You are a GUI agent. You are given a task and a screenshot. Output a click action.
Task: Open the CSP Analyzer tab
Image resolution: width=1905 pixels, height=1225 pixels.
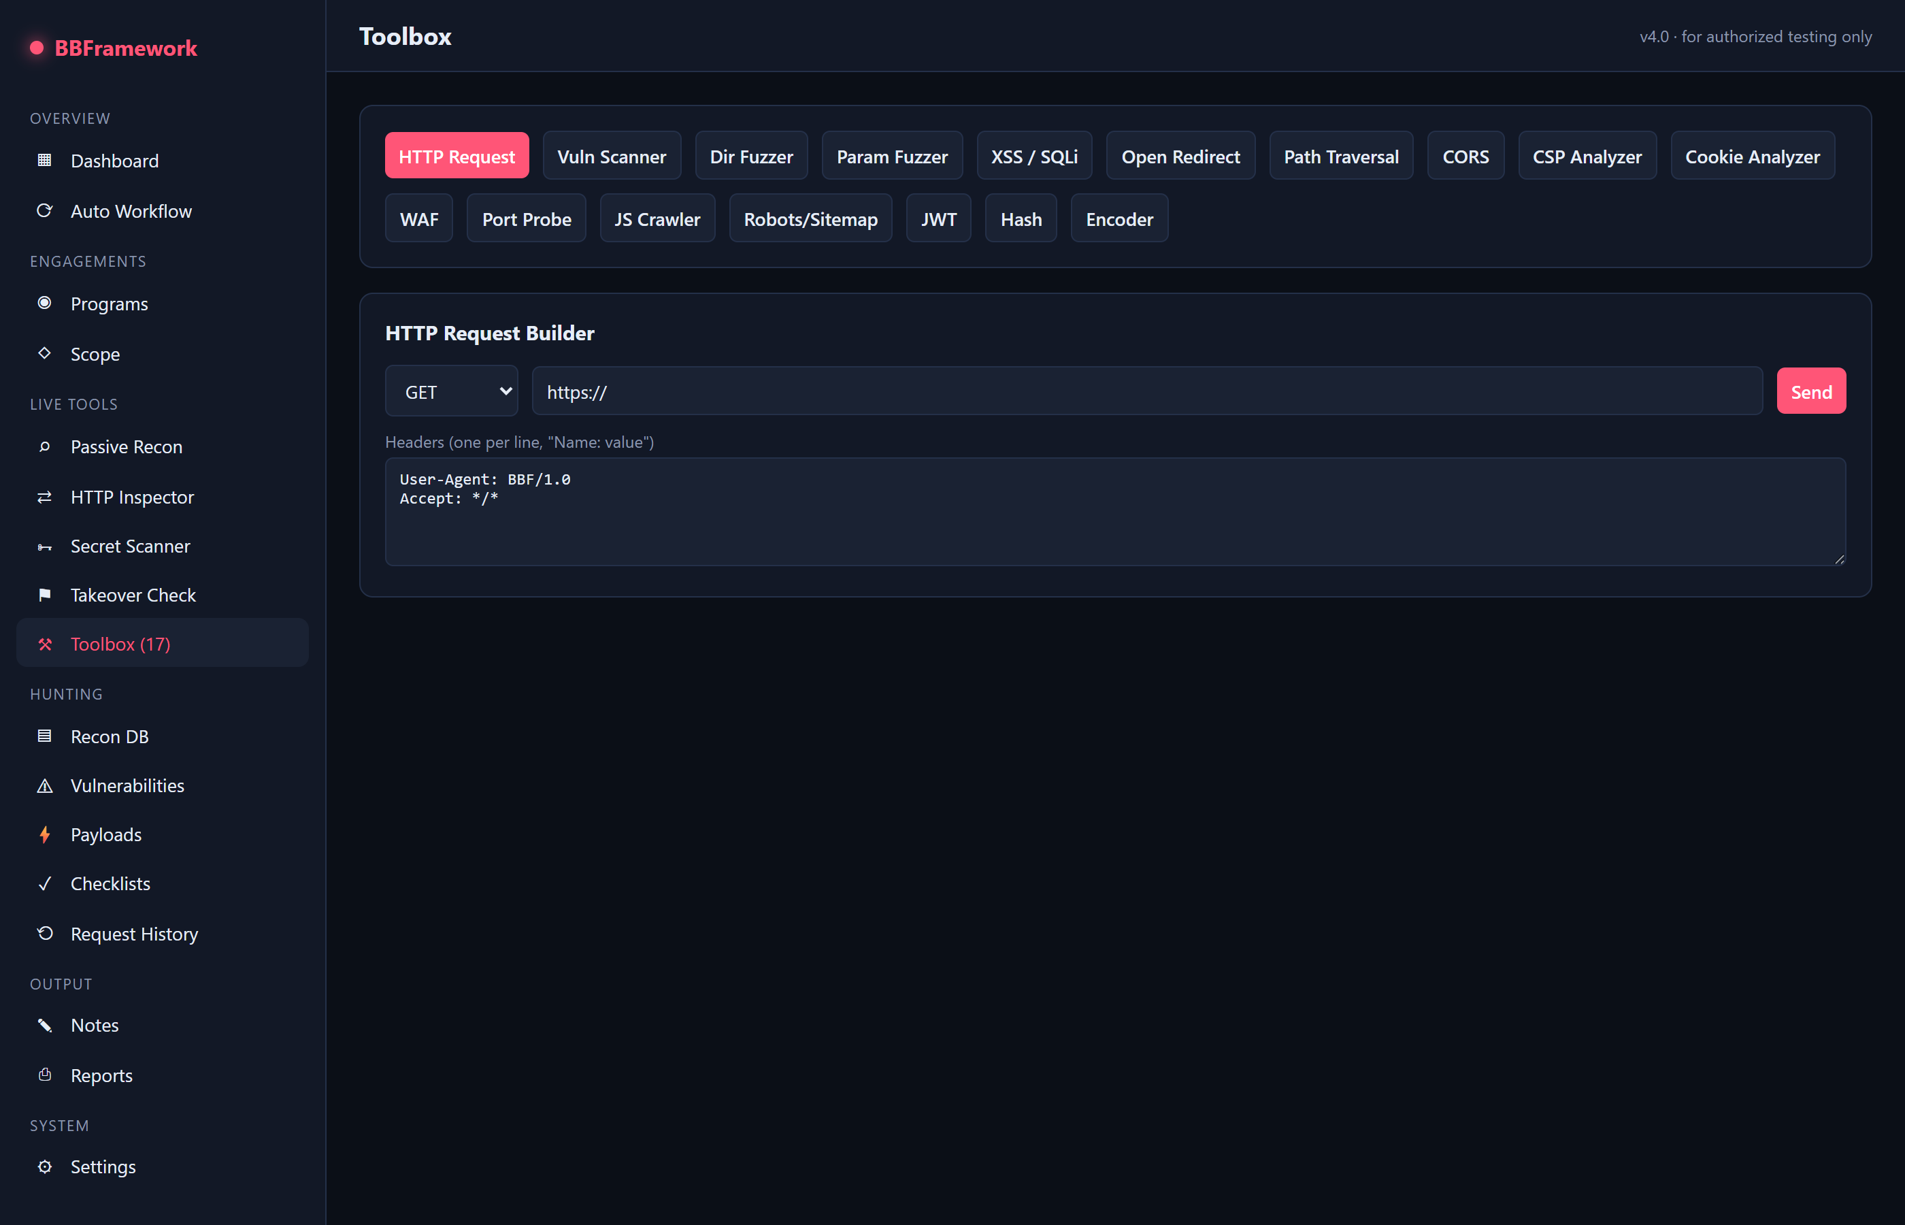click(1587, 156)
